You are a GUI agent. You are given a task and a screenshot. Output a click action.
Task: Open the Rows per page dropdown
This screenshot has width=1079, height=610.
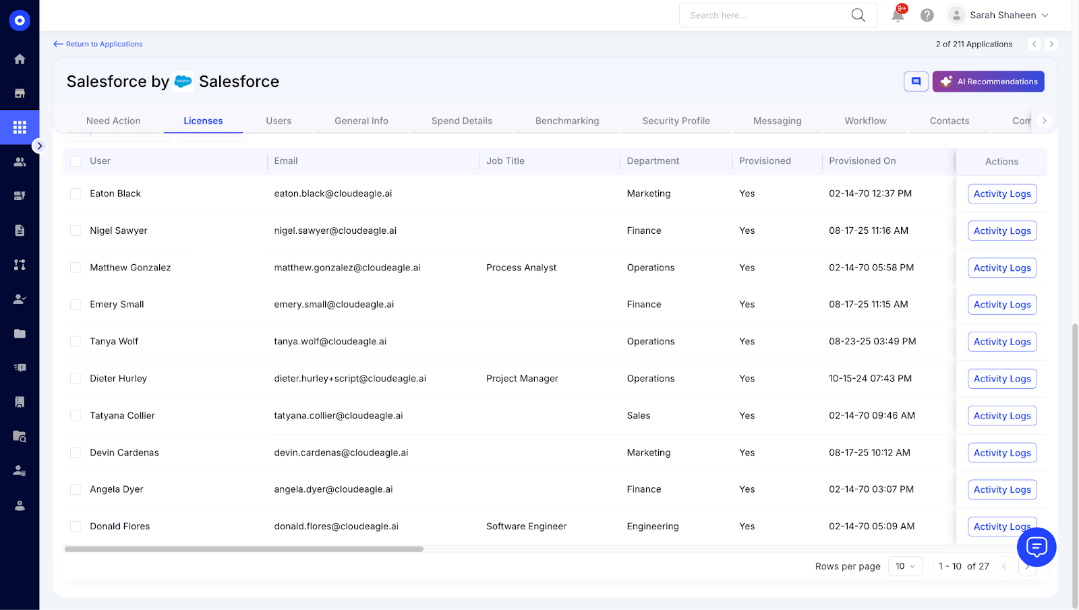click(x=904, y=566)
